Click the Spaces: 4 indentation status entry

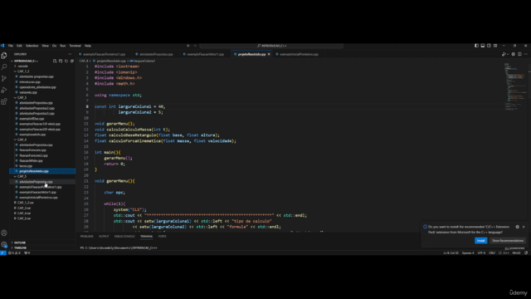tap(468, 252)
